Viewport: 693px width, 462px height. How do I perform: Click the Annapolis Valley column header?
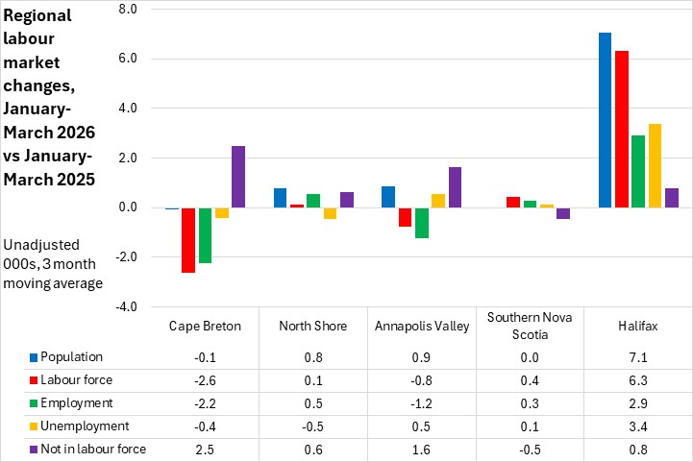click(x=422, y=326)
